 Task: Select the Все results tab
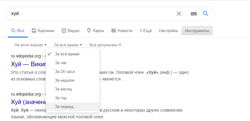(x=18, y=31)
